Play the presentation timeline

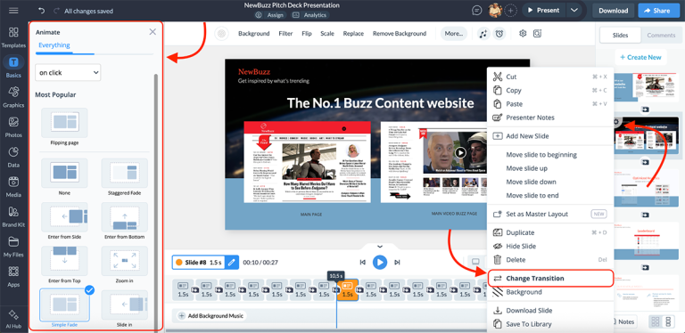380,263
